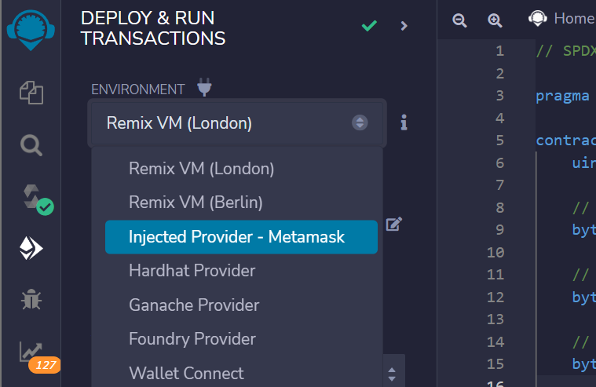
Task: Open the File Explorer sidebar icon
Action: 31,93
